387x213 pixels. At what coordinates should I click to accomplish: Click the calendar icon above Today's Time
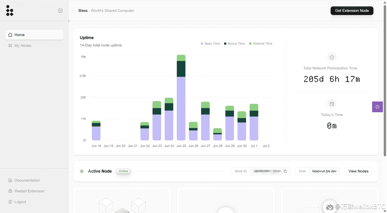coord(332,104)
